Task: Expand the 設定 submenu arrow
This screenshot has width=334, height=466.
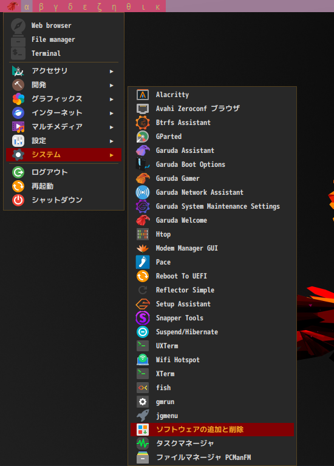Action: [x=112, y=141]
